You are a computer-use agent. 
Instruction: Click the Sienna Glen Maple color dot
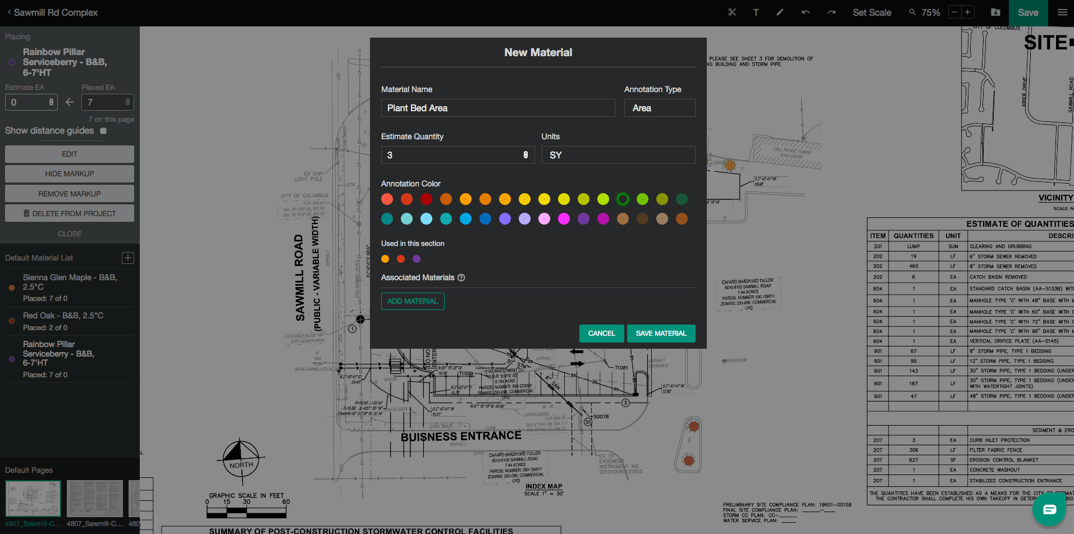(x=12, y=287)
